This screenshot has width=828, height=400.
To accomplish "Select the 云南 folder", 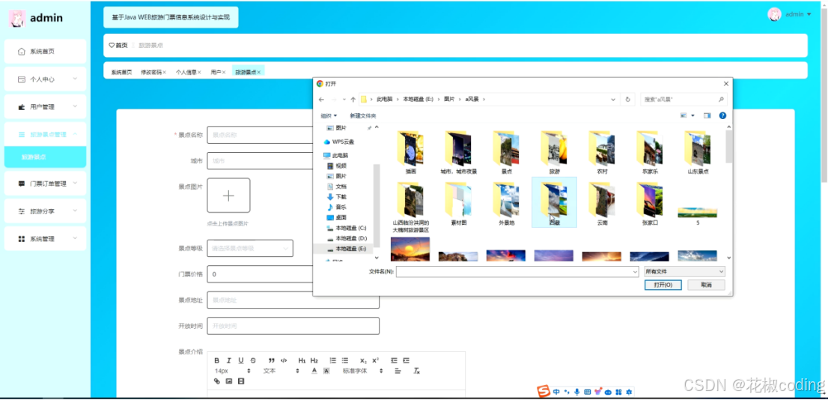I will [x=602, y=204].
